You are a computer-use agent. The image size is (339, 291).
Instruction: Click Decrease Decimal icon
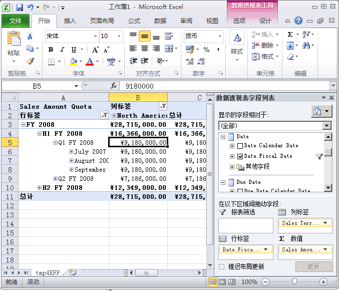tap(201, 62)
